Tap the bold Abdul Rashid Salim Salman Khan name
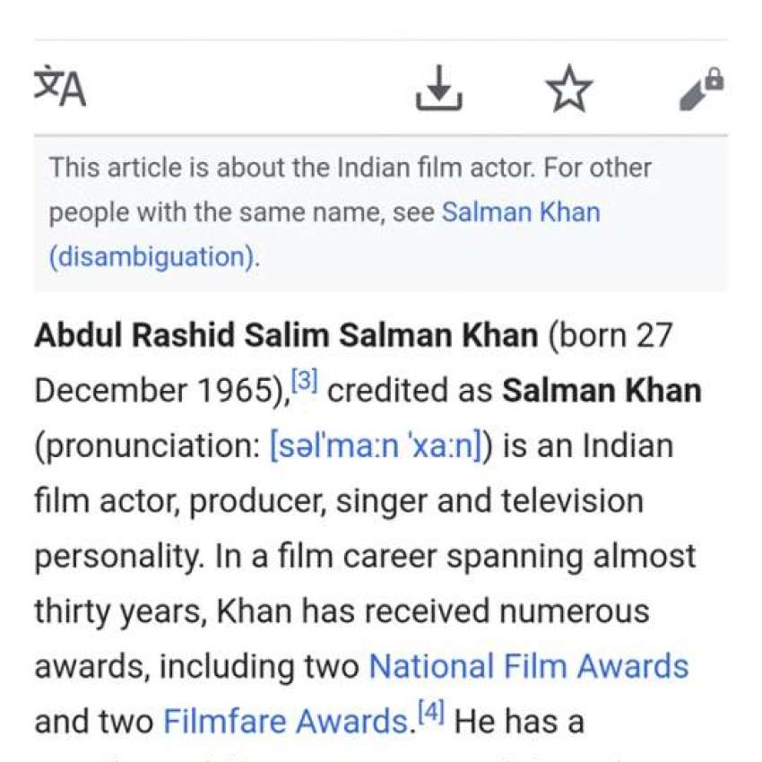The width and height of the screenshot is (762, 762). tap(286, 335)
